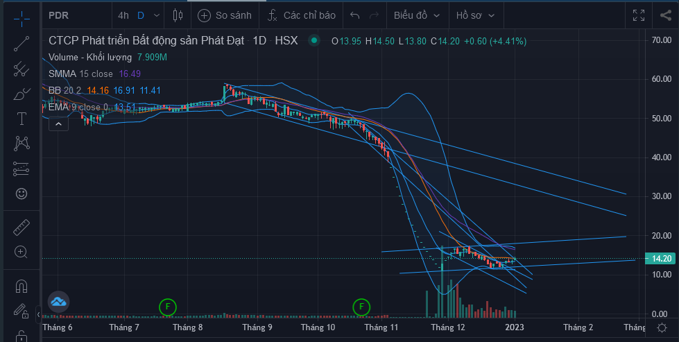Viewport: 679px width, 342px height.
Task: Select the SMMA 15 close indicator legend
Action: point(80,74)
